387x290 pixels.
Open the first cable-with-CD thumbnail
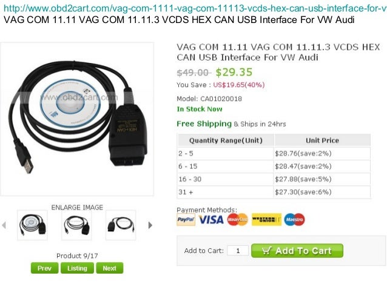[32, 225]
